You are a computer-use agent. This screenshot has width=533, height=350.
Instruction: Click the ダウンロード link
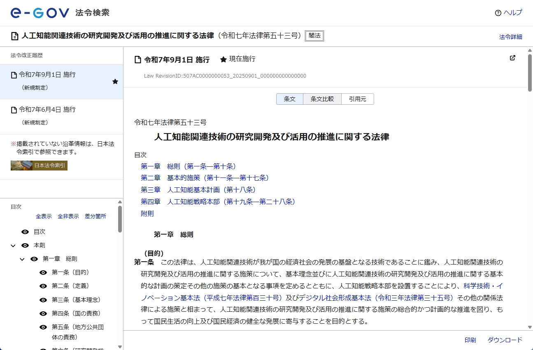click(504, 340)
